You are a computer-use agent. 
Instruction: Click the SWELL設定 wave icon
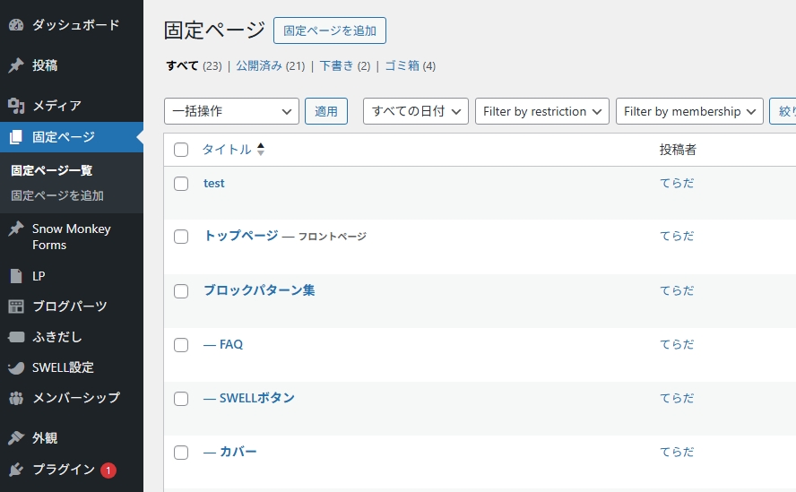[16, 367]
